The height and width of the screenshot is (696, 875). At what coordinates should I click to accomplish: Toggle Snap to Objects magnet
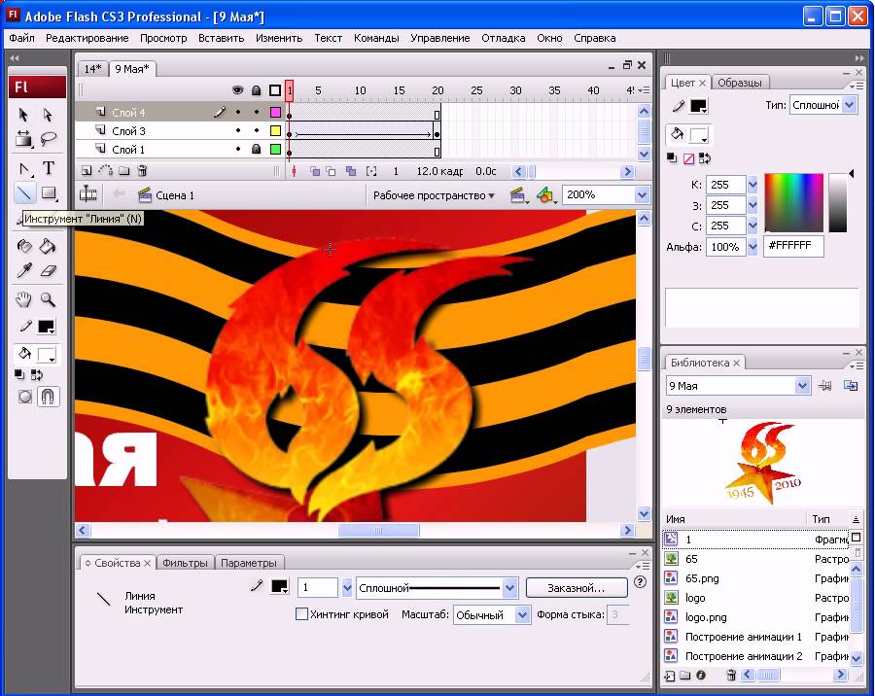pyautogui.click(x=48, y=397)
